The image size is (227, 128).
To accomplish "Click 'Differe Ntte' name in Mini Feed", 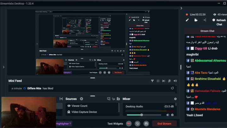I will point(34,88).
